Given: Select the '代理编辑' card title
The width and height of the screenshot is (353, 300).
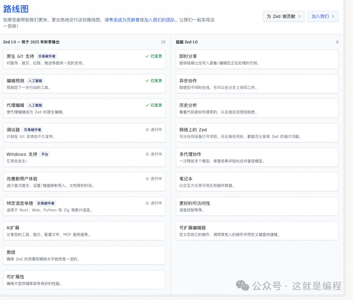Looking at the screenshot, I should 15,105.
